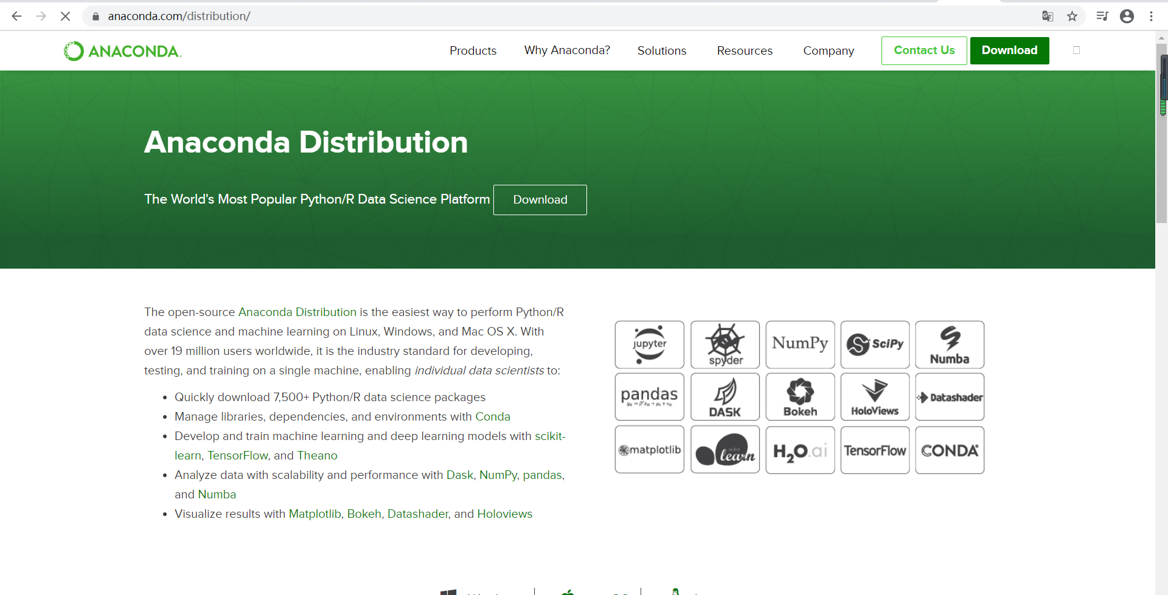1168x595 pixels.
Task: Click the browser forward arrow
Action: point(41,16)
